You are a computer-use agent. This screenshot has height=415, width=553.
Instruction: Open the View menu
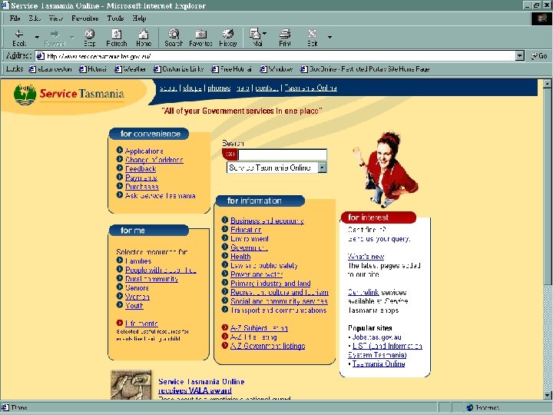(56, 18)
